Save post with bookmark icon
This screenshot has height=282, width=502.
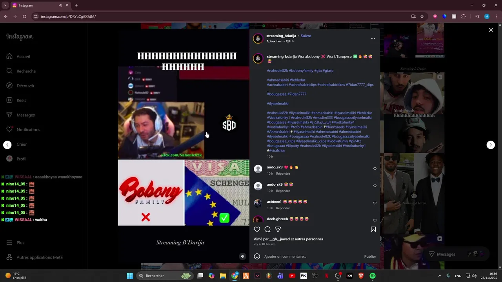373,230
